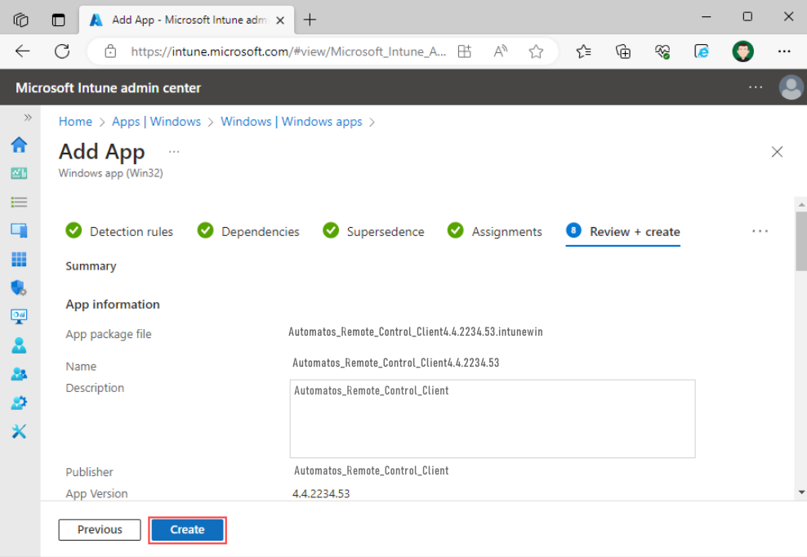View site information via the lock icon
Viewport: 807px width, 557px height.
click(x=110, y=51)
